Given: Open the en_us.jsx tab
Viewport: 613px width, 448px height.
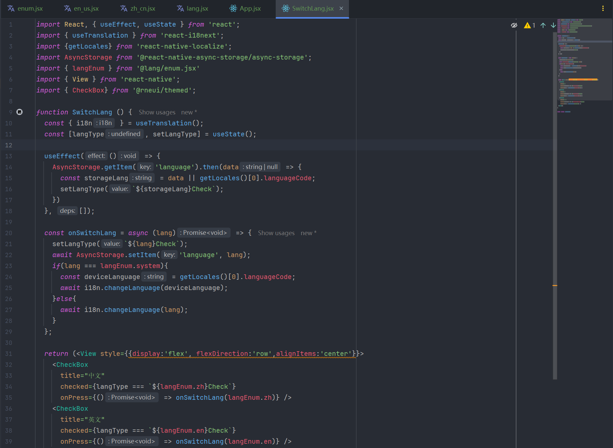Looking at the screenshot, I should [x=81, y=9].
